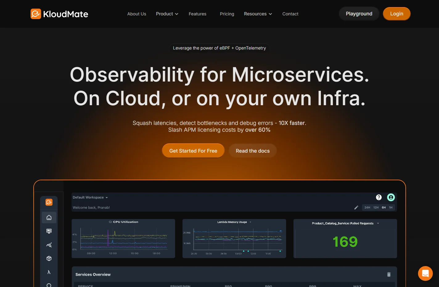
Task: Expand the Product dropdown menu
Action: click(167, 14)
